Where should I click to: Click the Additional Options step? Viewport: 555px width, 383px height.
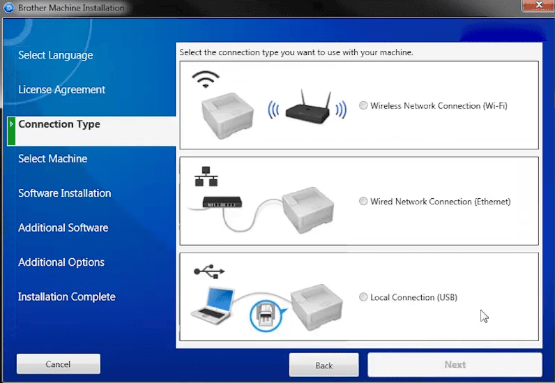pos(61,262)
